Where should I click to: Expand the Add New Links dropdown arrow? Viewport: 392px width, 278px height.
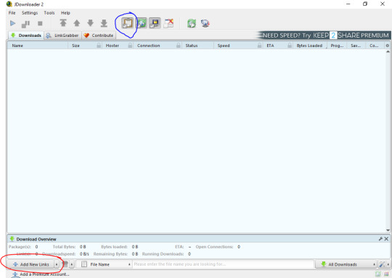coord(57,264)
